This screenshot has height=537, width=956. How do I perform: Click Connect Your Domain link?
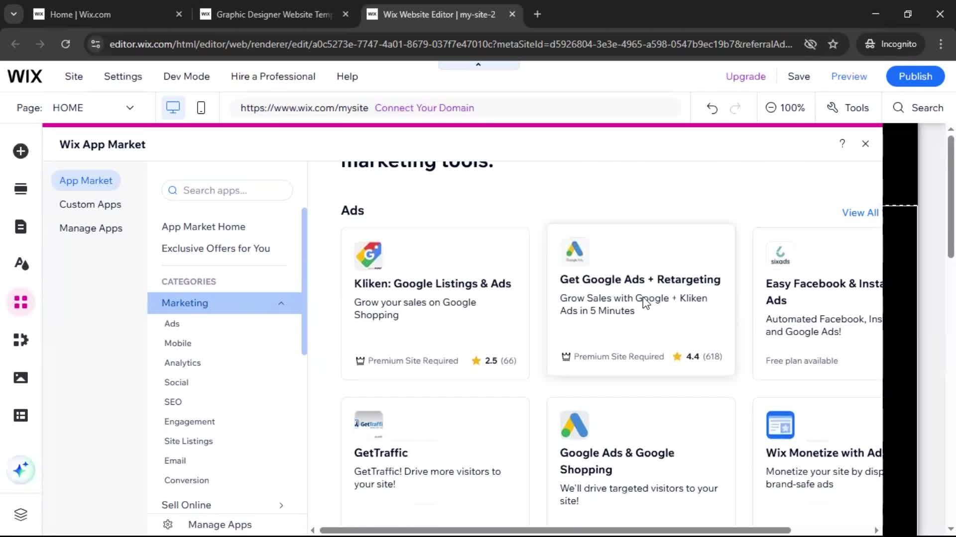click(424, 108)
